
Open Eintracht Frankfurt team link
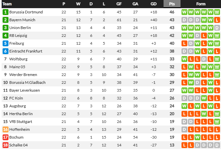[26, 51]
